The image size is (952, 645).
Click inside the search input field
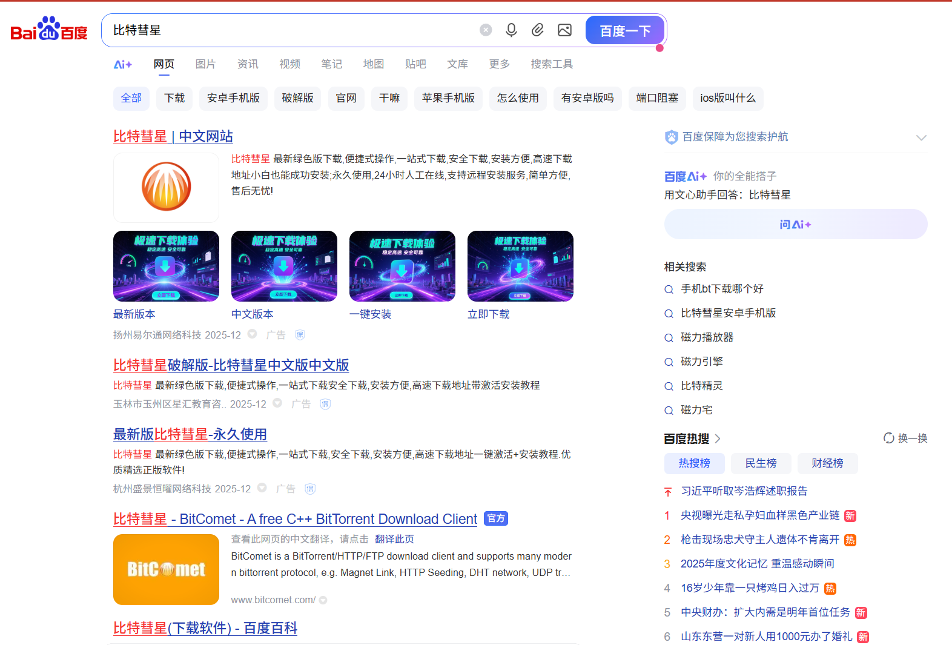(291, 30)
